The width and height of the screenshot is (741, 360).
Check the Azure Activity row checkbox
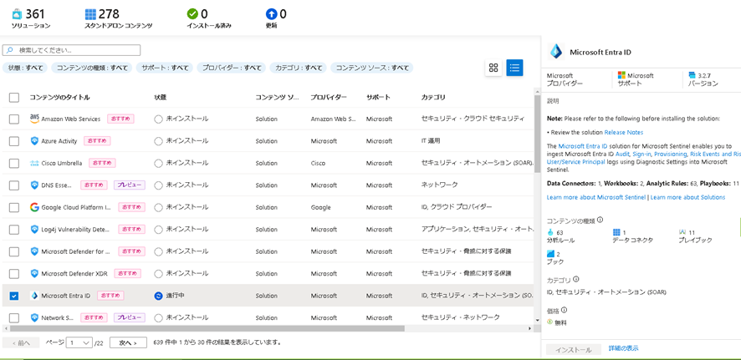coord(14,141)
